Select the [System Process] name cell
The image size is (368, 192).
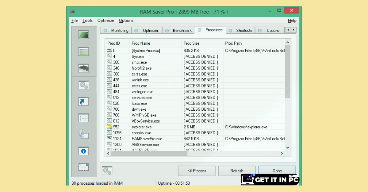pyautogui.click(x=146, y=50)
